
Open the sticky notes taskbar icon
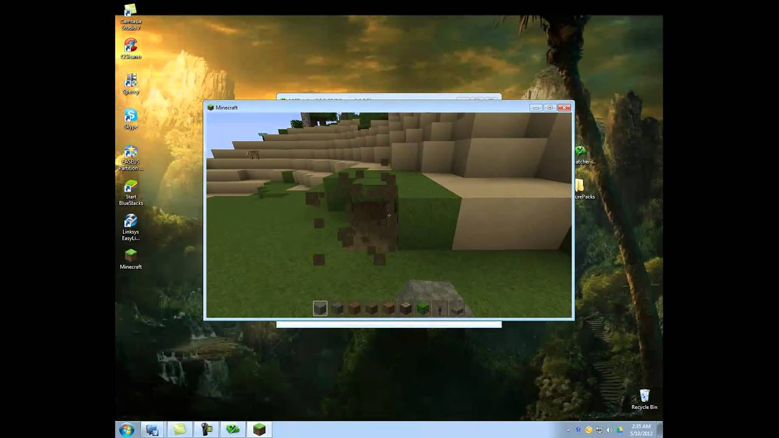[x=179, y=430]
